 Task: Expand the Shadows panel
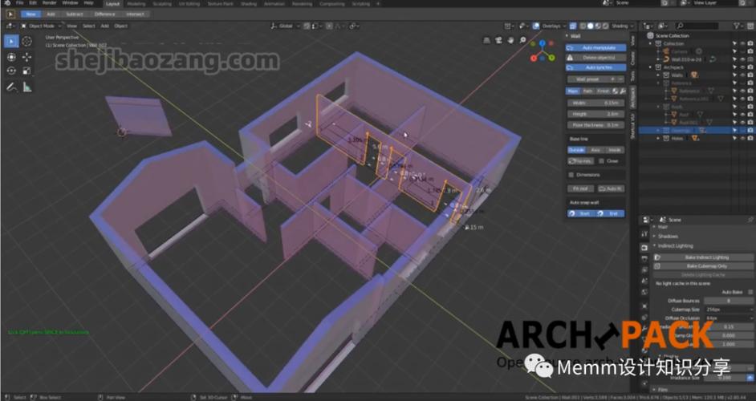tap(668, 236)
